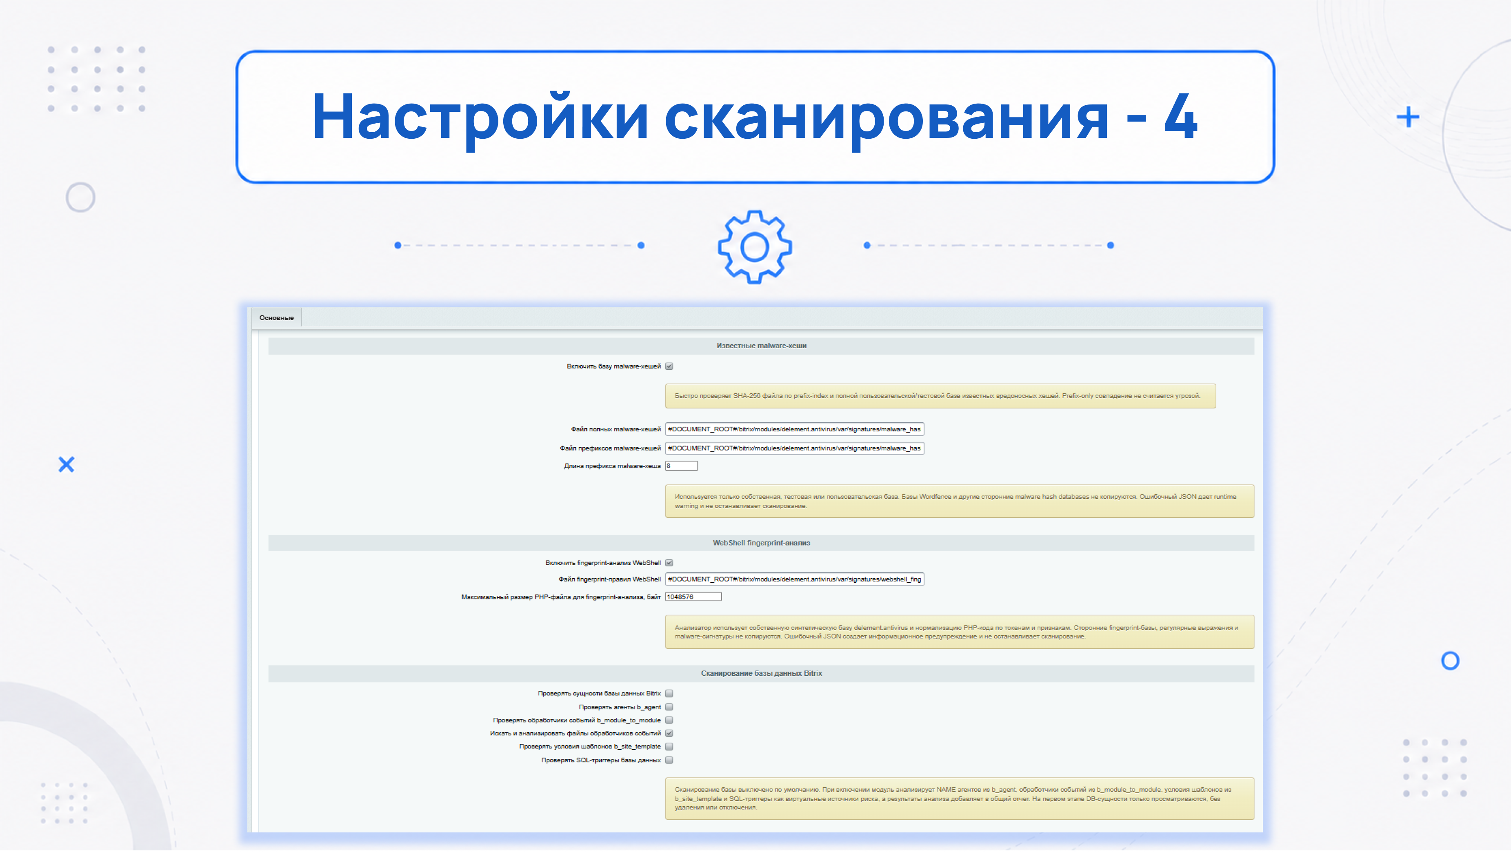Toggle the 'Включить fingerprint-анализ WebShell' checkbox
The width and height of the screenshot is (1511, 852).
pos(669,563)
